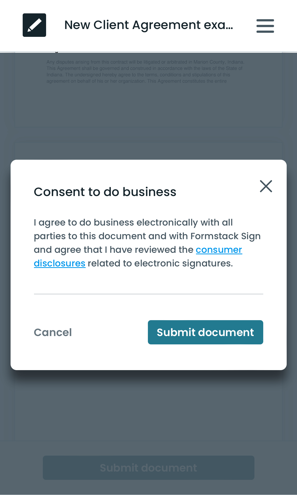Select the pen edit icon in the header
Viewport: 297px width, 495px height.
(x=34, y=25)
